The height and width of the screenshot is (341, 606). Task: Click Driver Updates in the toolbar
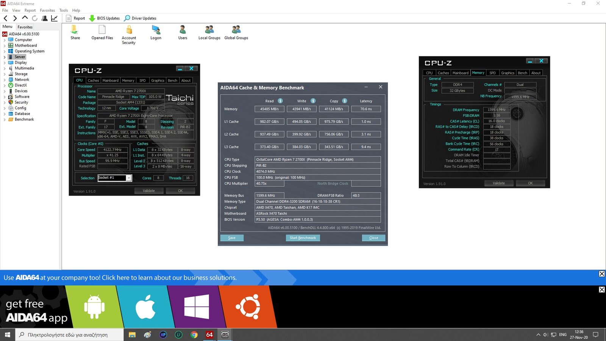tap(140, 18)
